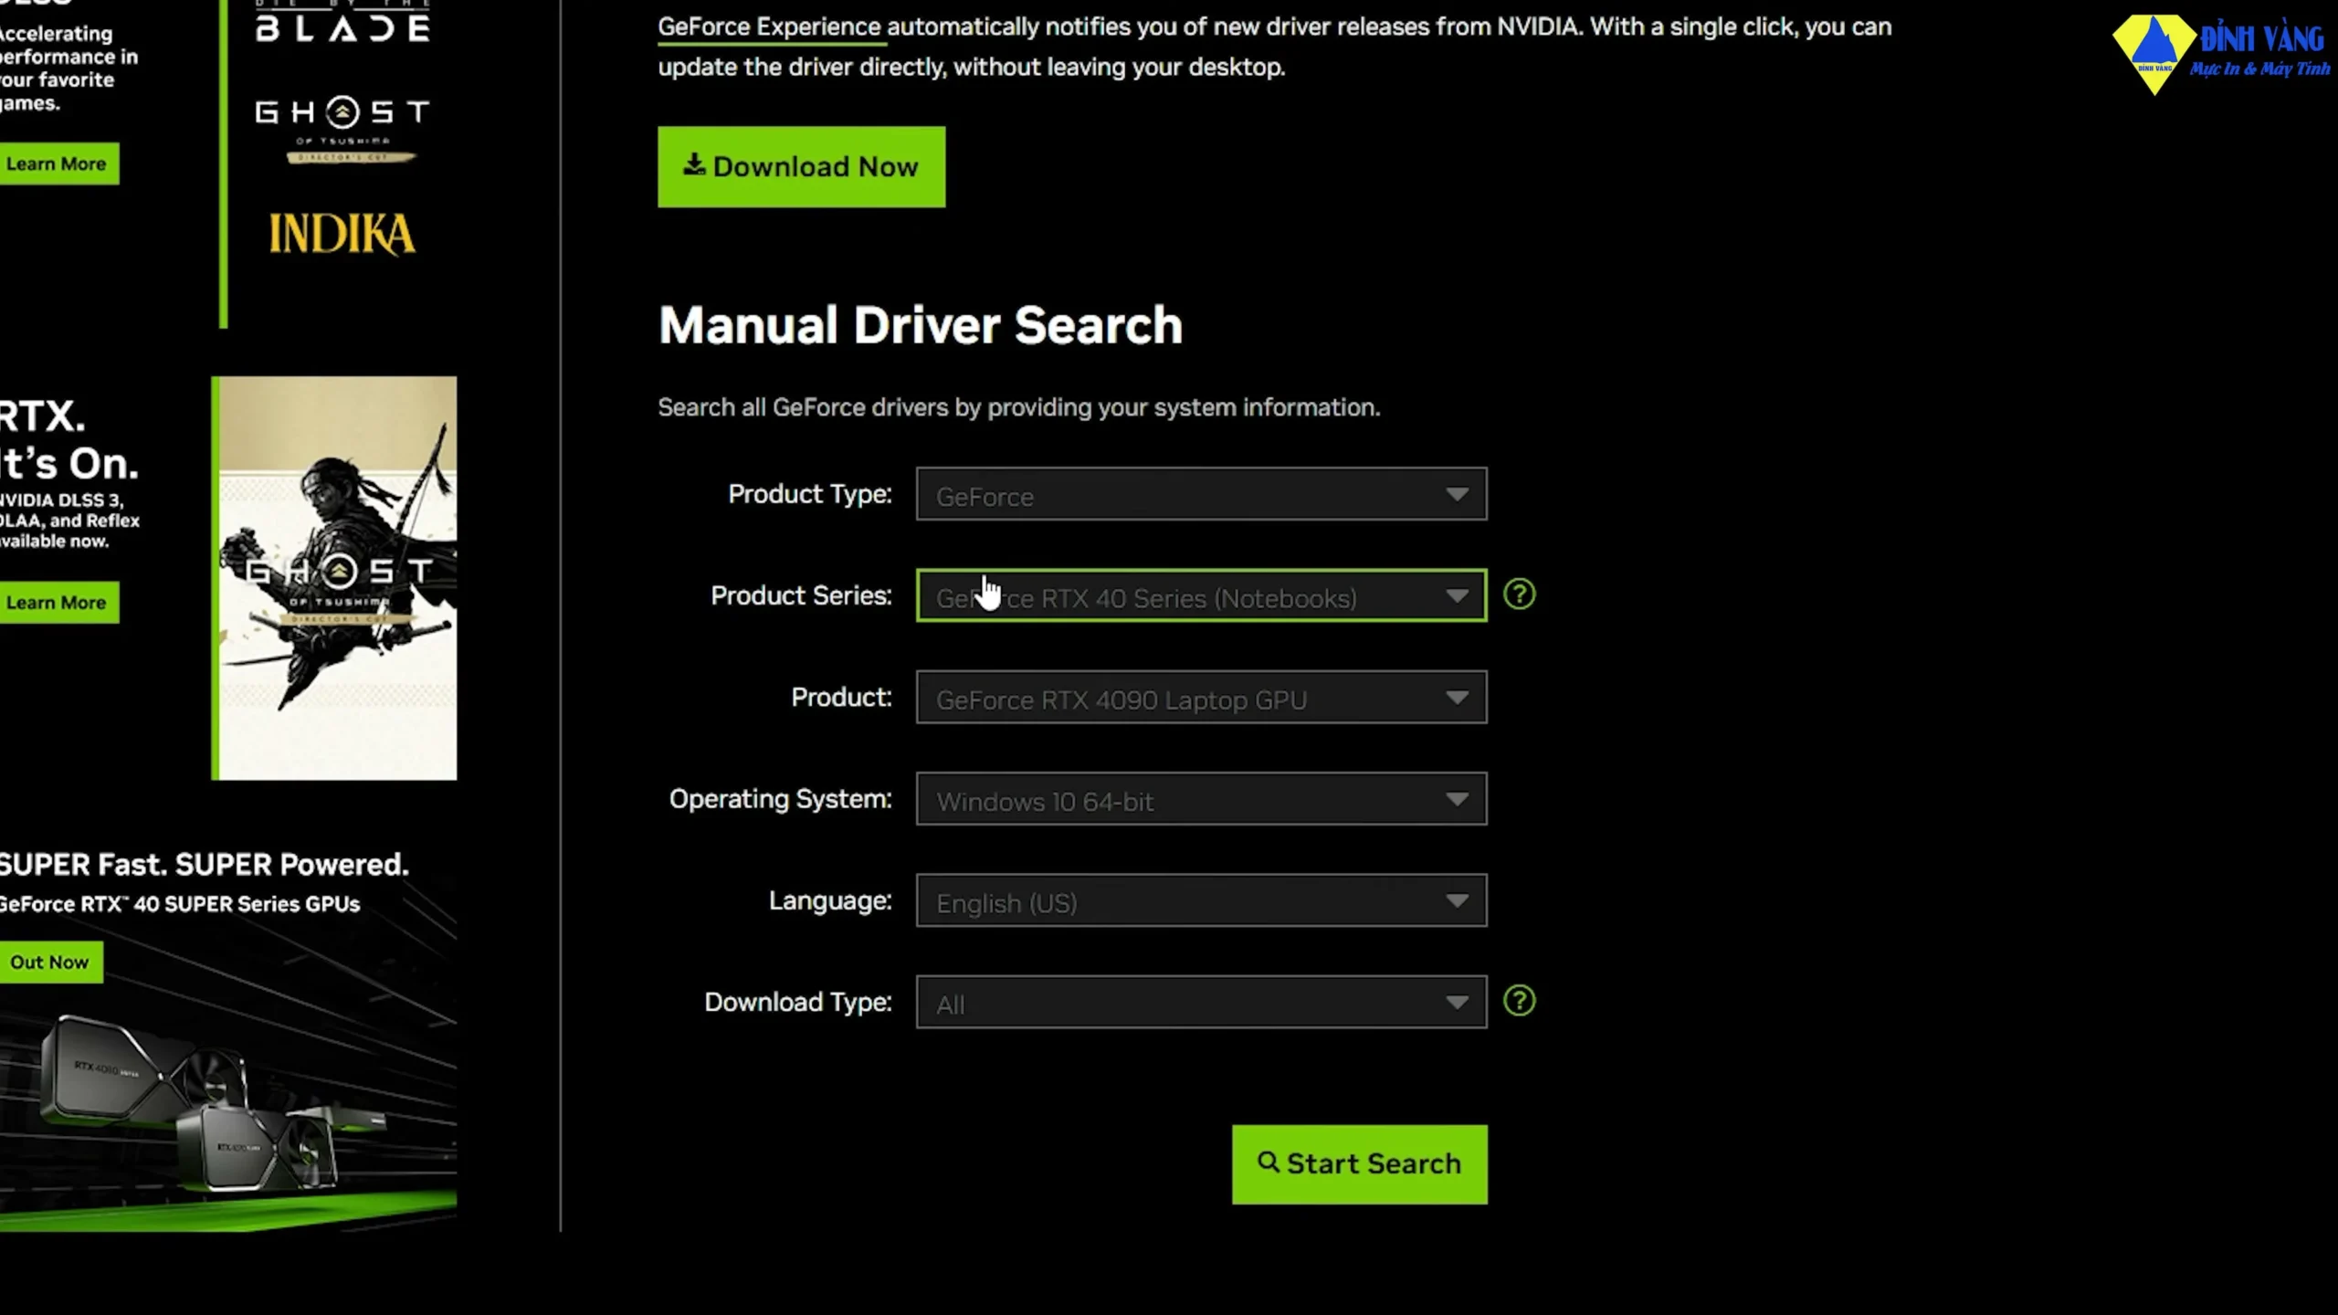Click the INDIKA game logo
The height and width of the screenshot is (1315, 2338).
(342, 234)
